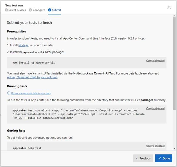The width and height of the screenshot is (177, 167).
Task: Click the scrollbar down arrow
Action: point(174,149)
